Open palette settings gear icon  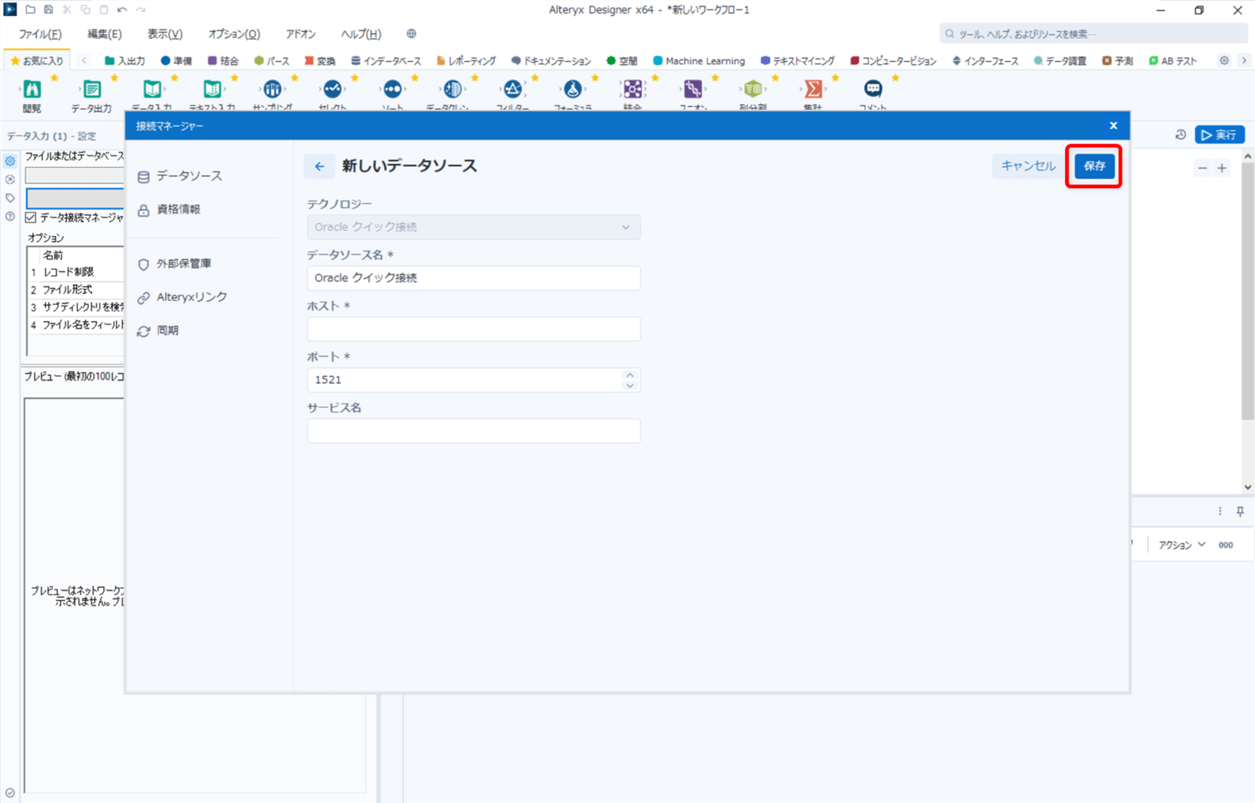[x=1224, y=61]
